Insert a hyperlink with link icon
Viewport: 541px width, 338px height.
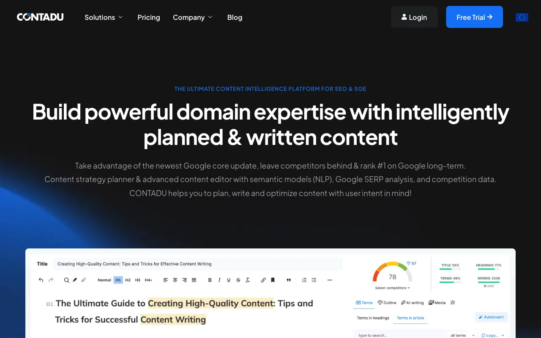pyautogui.click(x=263, y=280)
